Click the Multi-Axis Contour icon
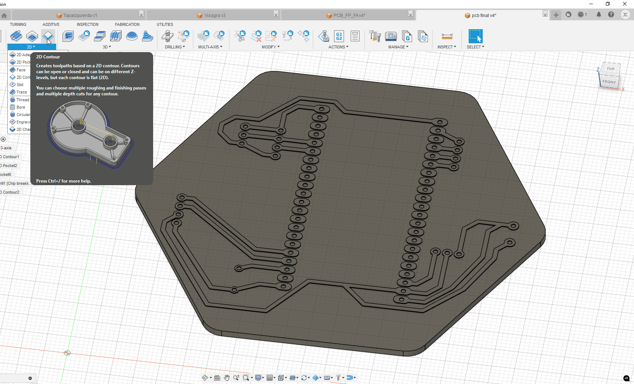Image resolution: width=634 pixels, height=384 pixels. click(x=219, y=36)
